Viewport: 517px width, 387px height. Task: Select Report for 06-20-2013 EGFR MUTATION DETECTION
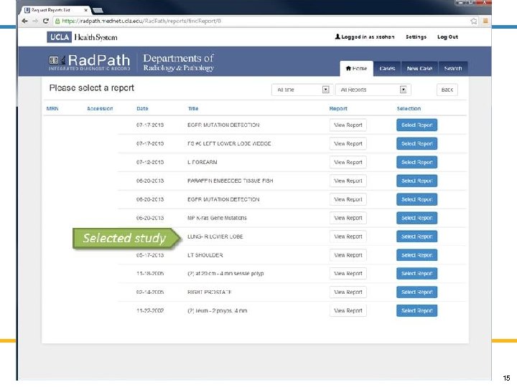[416, 199]
